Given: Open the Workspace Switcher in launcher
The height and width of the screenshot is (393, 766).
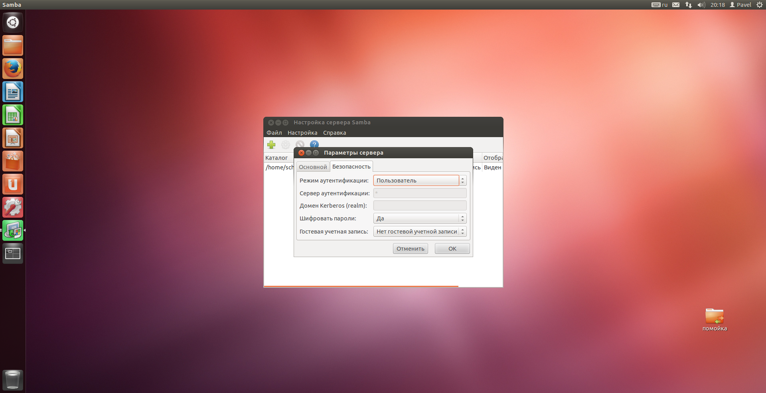Looking at the screenshot, I should pyautogui.click(x=13, y=253).
